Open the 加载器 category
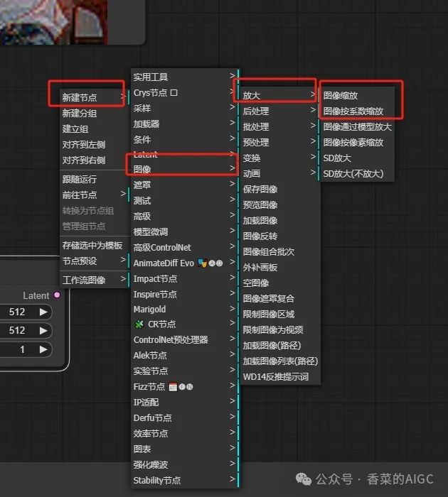448x497 pixels. [184, 124]
